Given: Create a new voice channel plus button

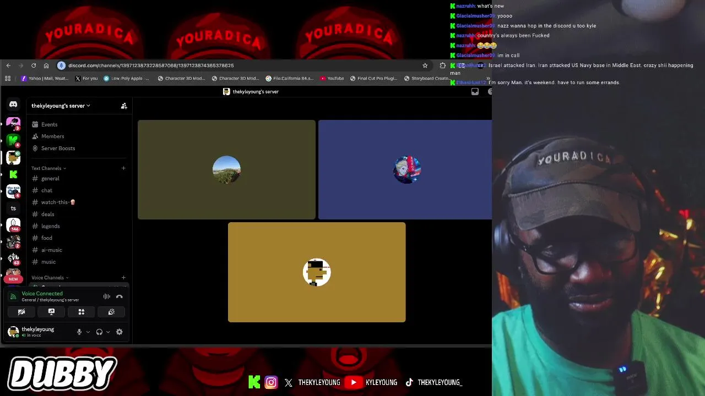Looking at the screenshot, I should (123, 278).
